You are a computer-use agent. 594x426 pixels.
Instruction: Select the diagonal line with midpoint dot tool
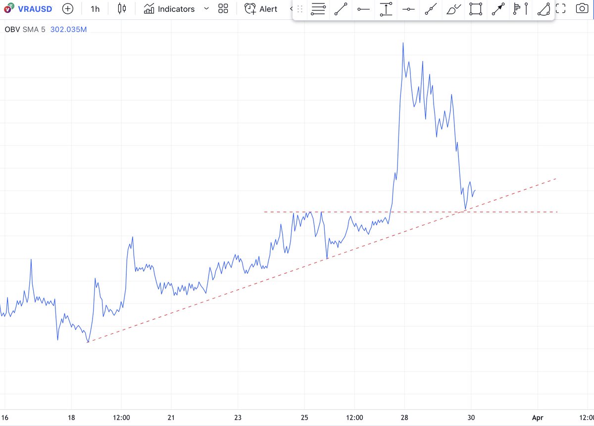[x=431, y=9]
